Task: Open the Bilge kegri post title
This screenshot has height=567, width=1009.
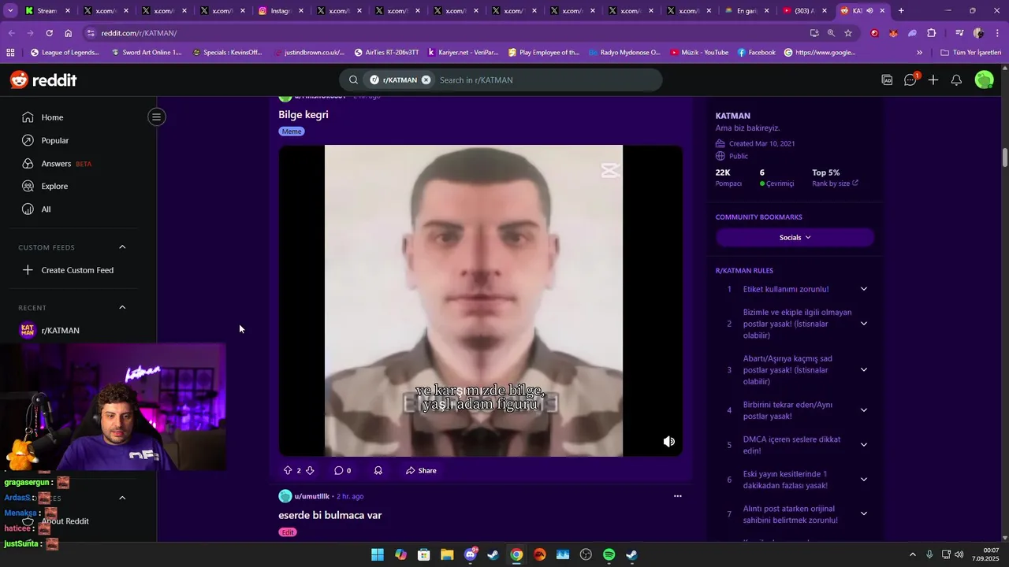Action: point(303,114)
